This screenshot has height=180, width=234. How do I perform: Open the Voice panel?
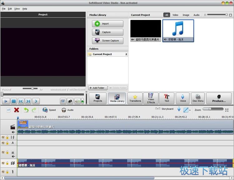[183, 98]
